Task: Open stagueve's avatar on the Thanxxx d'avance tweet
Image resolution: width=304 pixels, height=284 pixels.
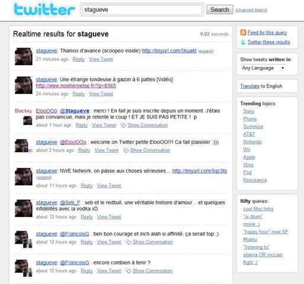Action: [x=24, y=56]
